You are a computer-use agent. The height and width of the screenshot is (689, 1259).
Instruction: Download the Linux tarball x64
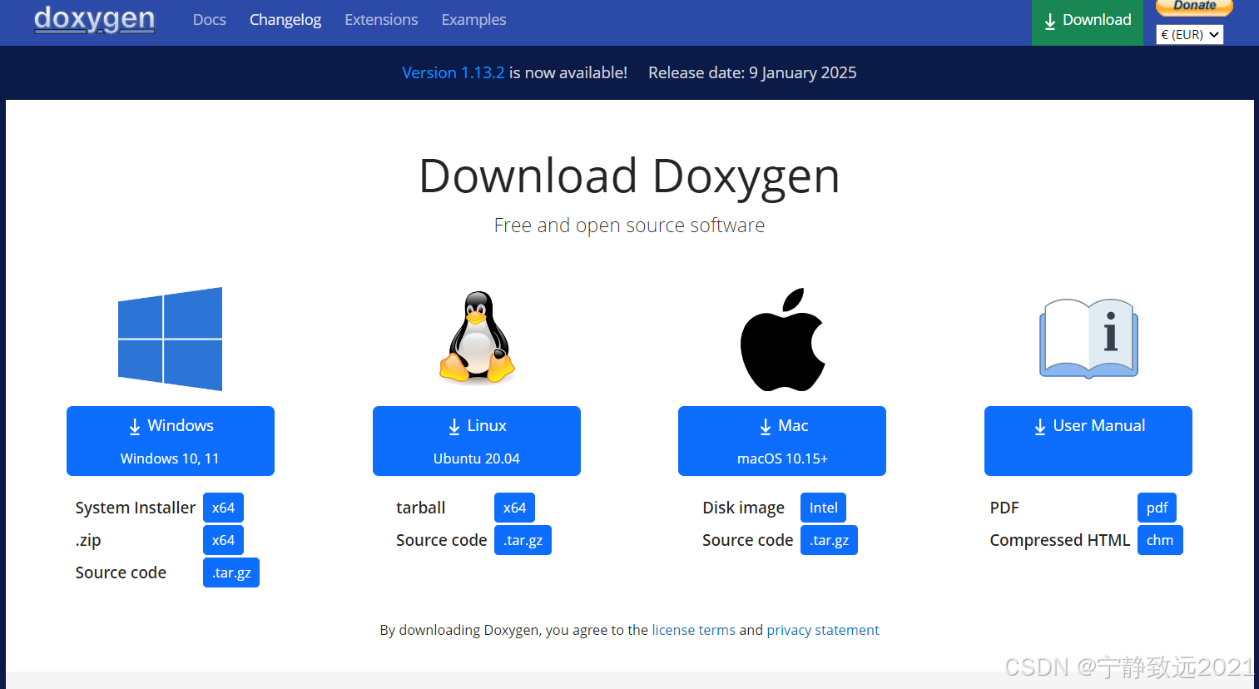point(514,508)
